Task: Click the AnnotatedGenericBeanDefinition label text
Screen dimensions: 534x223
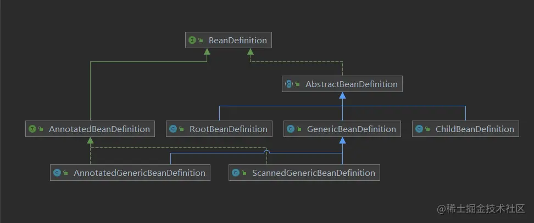Action: coord(140,173)
